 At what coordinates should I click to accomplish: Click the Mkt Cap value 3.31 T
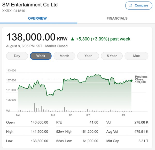tap(143, 141)
